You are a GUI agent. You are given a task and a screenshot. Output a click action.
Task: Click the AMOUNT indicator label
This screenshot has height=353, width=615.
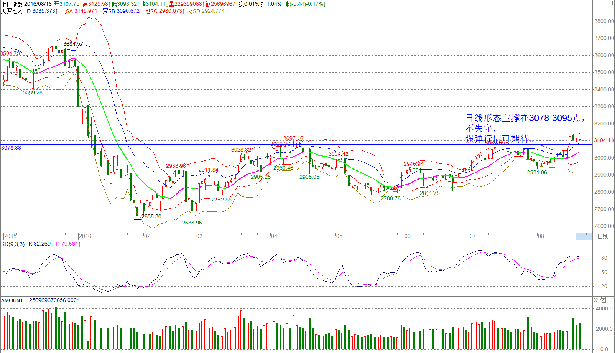(12, 300)
